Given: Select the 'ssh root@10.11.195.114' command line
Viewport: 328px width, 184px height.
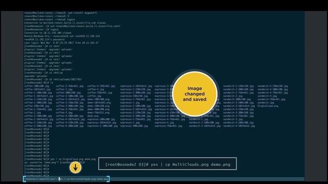Looking at the screenshot, I should tap(62, 36).
